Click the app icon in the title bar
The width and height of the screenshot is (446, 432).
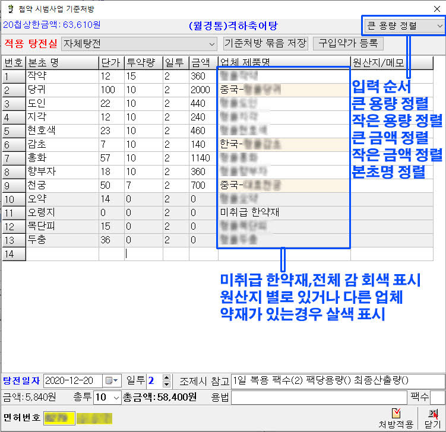coord(8,9)
